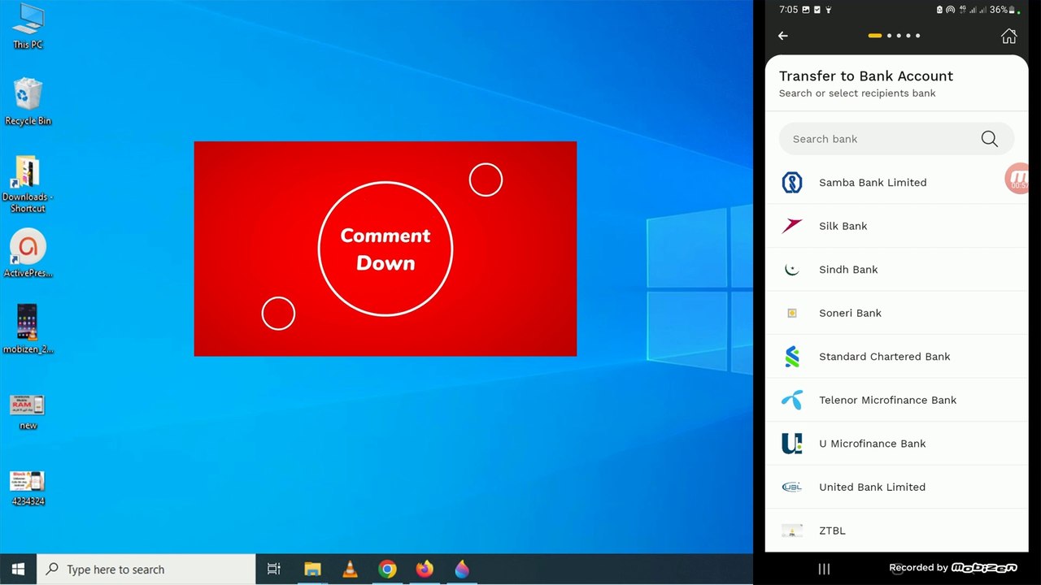Tap the Android recent apps button
Image resolution: width=1041 pixels, height=585 pixels.
pyautogui.click(x=824, y=569)
